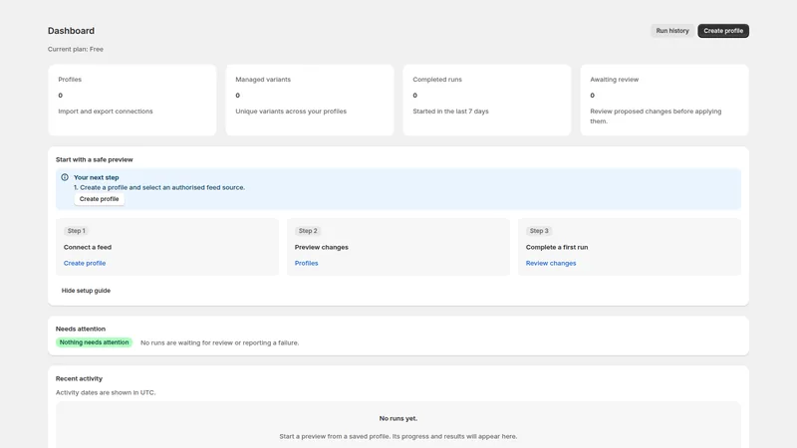
Task: Click the No runs yet. message
Action: [398, 418]
